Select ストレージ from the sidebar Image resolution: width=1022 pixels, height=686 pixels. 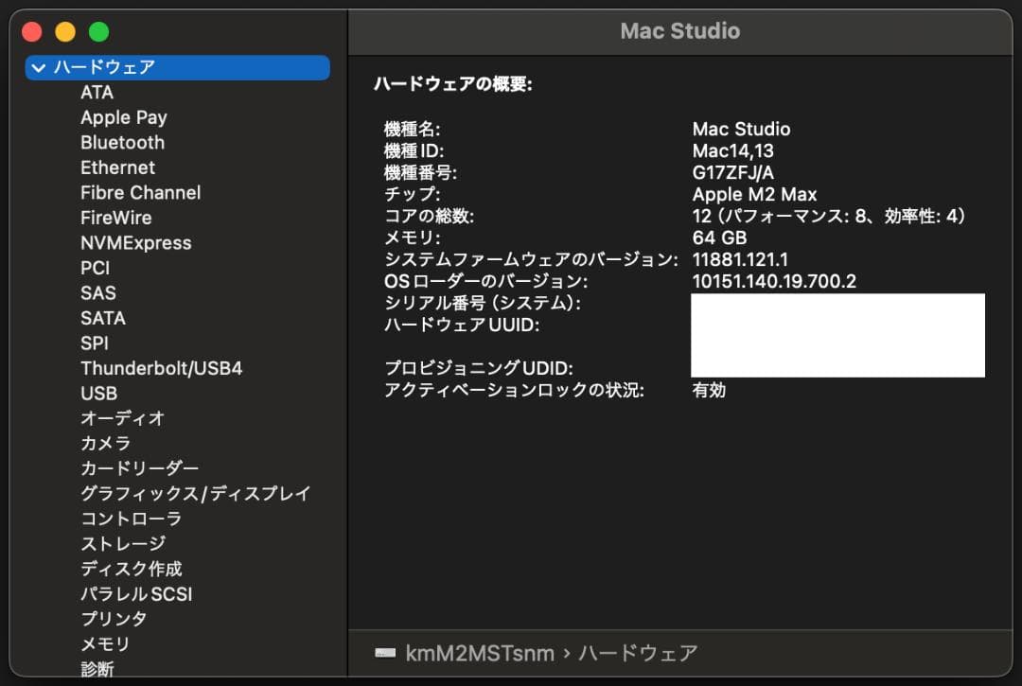click(122, 543)
